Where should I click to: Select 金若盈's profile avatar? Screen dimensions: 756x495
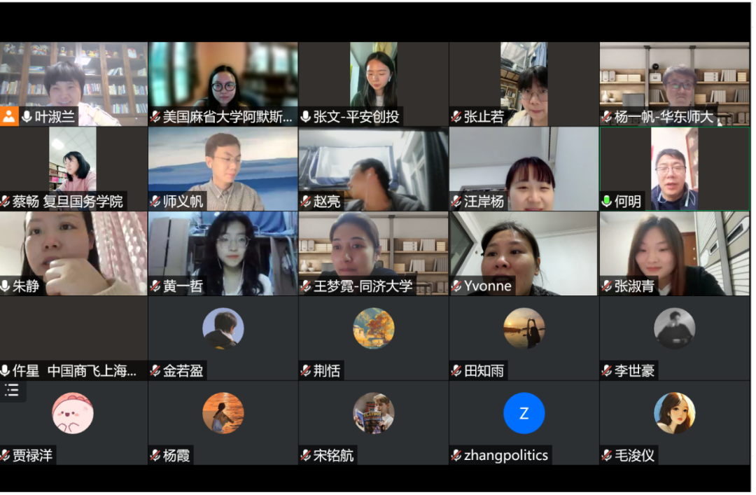223,328
